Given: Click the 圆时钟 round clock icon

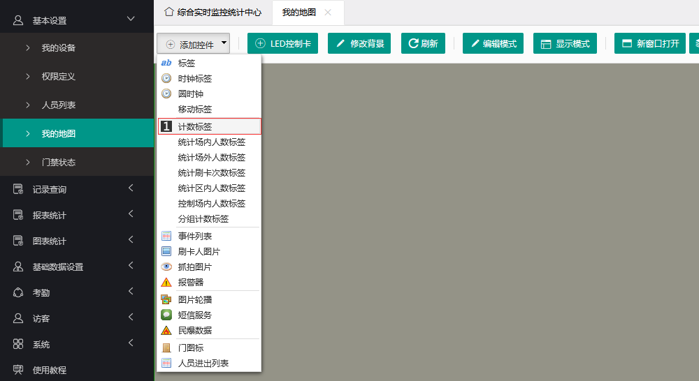Looking at the screenshot, I should tap(166, 94).
